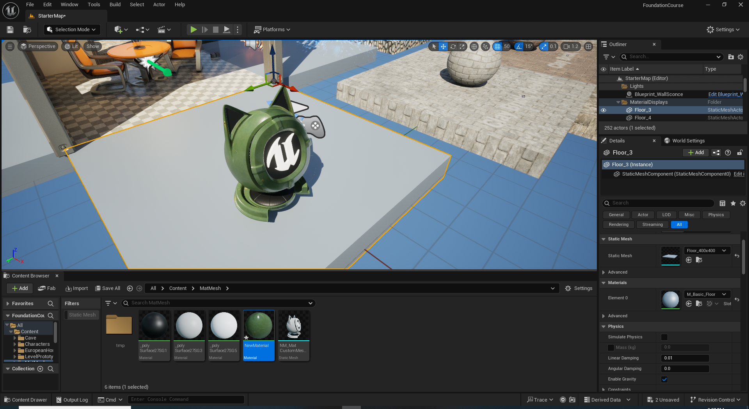Toggle scale snapping

(544, 46)
